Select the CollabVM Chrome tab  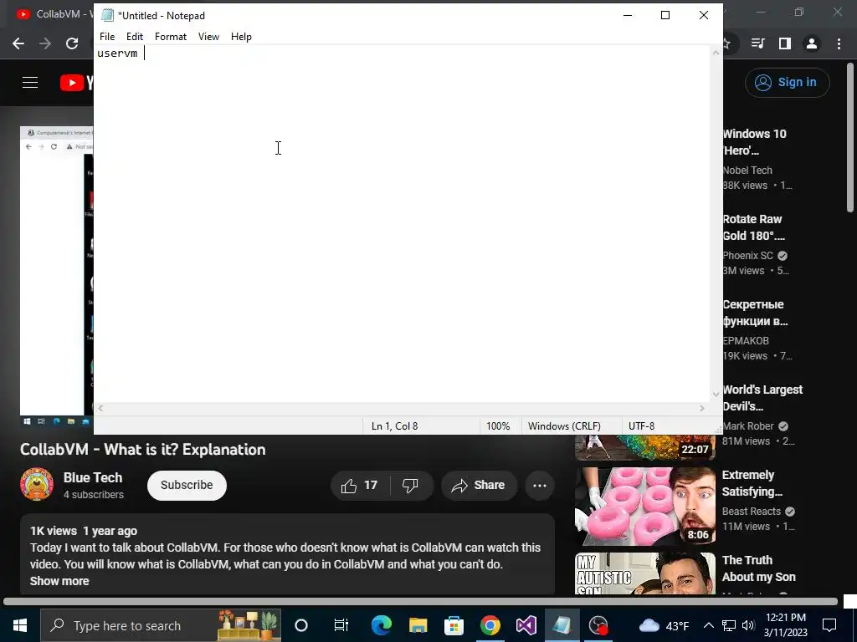(54, 13)
